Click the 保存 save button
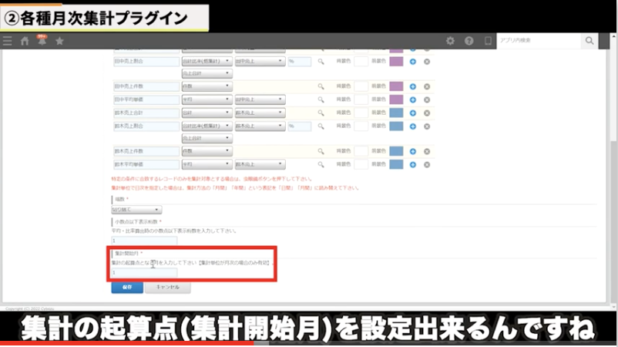 point(127,287)
